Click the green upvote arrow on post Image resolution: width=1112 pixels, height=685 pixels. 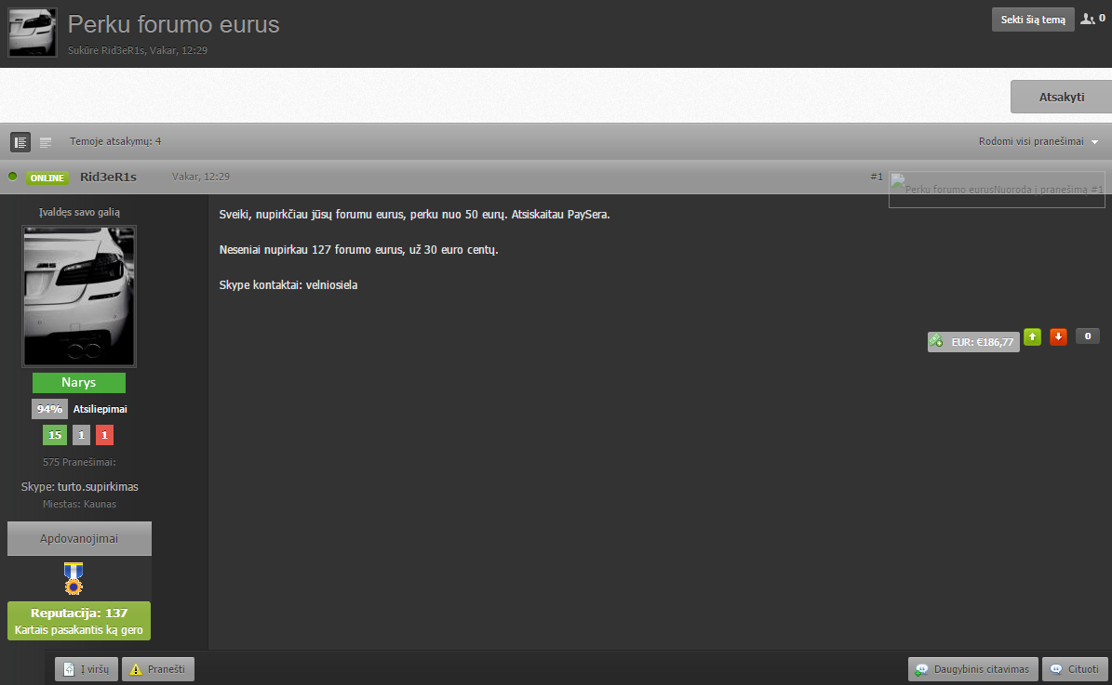click(x=1033, y=337)
